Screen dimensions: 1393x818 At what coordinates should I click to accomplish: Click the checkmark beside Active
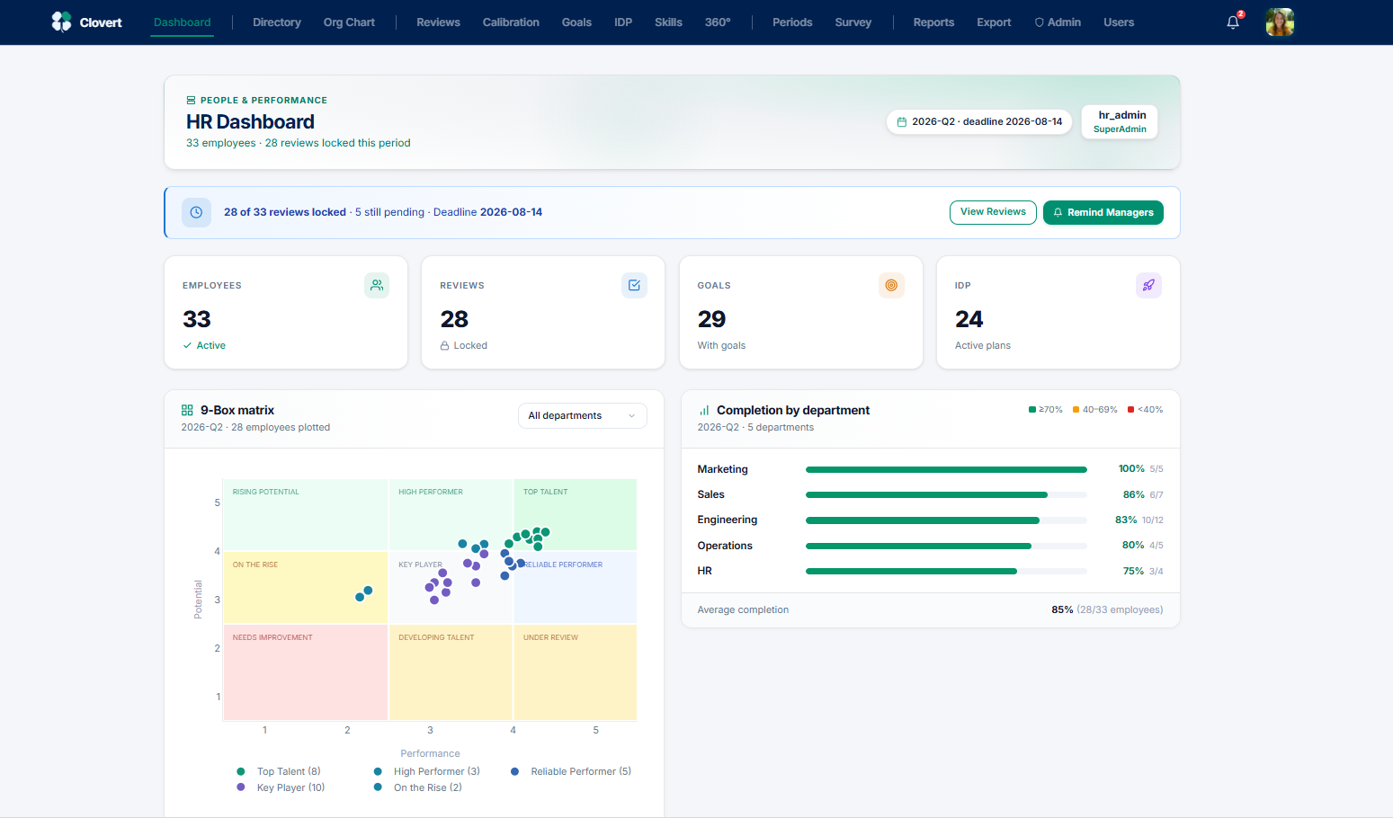tap(187, 345)
